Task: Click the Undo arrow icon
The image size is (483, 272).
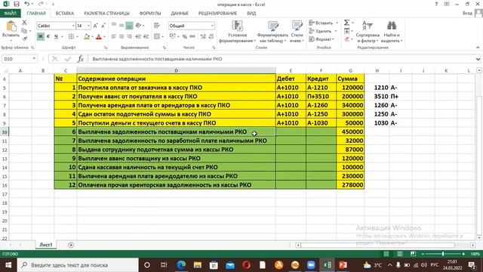Action: pyautogui.click(x=27, y=5)
